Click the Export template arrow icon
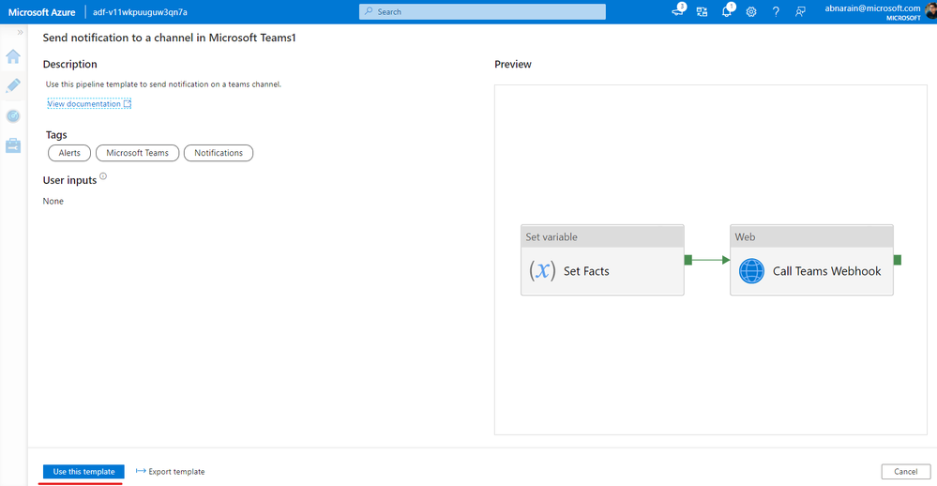The width and height of the screenshot is (937, 486). click(141, 471)
